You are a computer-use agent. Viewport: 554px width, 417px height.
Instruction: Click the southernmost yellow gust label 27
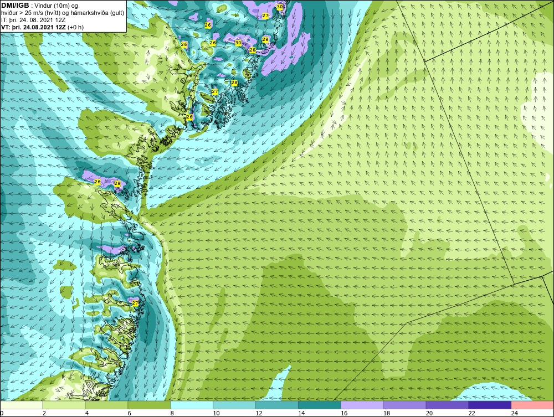pos(135,303)
